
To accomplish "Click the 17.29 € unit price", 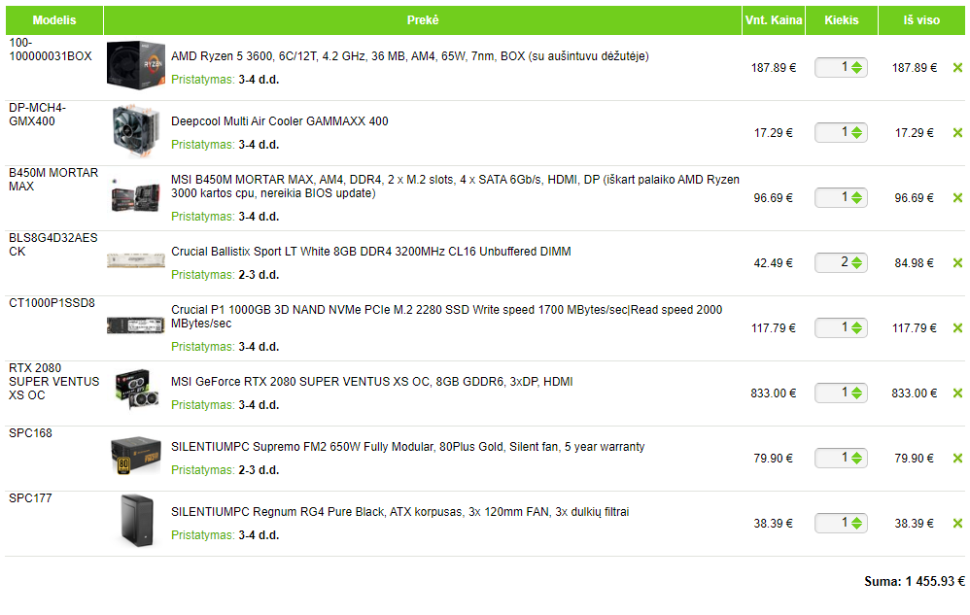I will click(774, 133).
